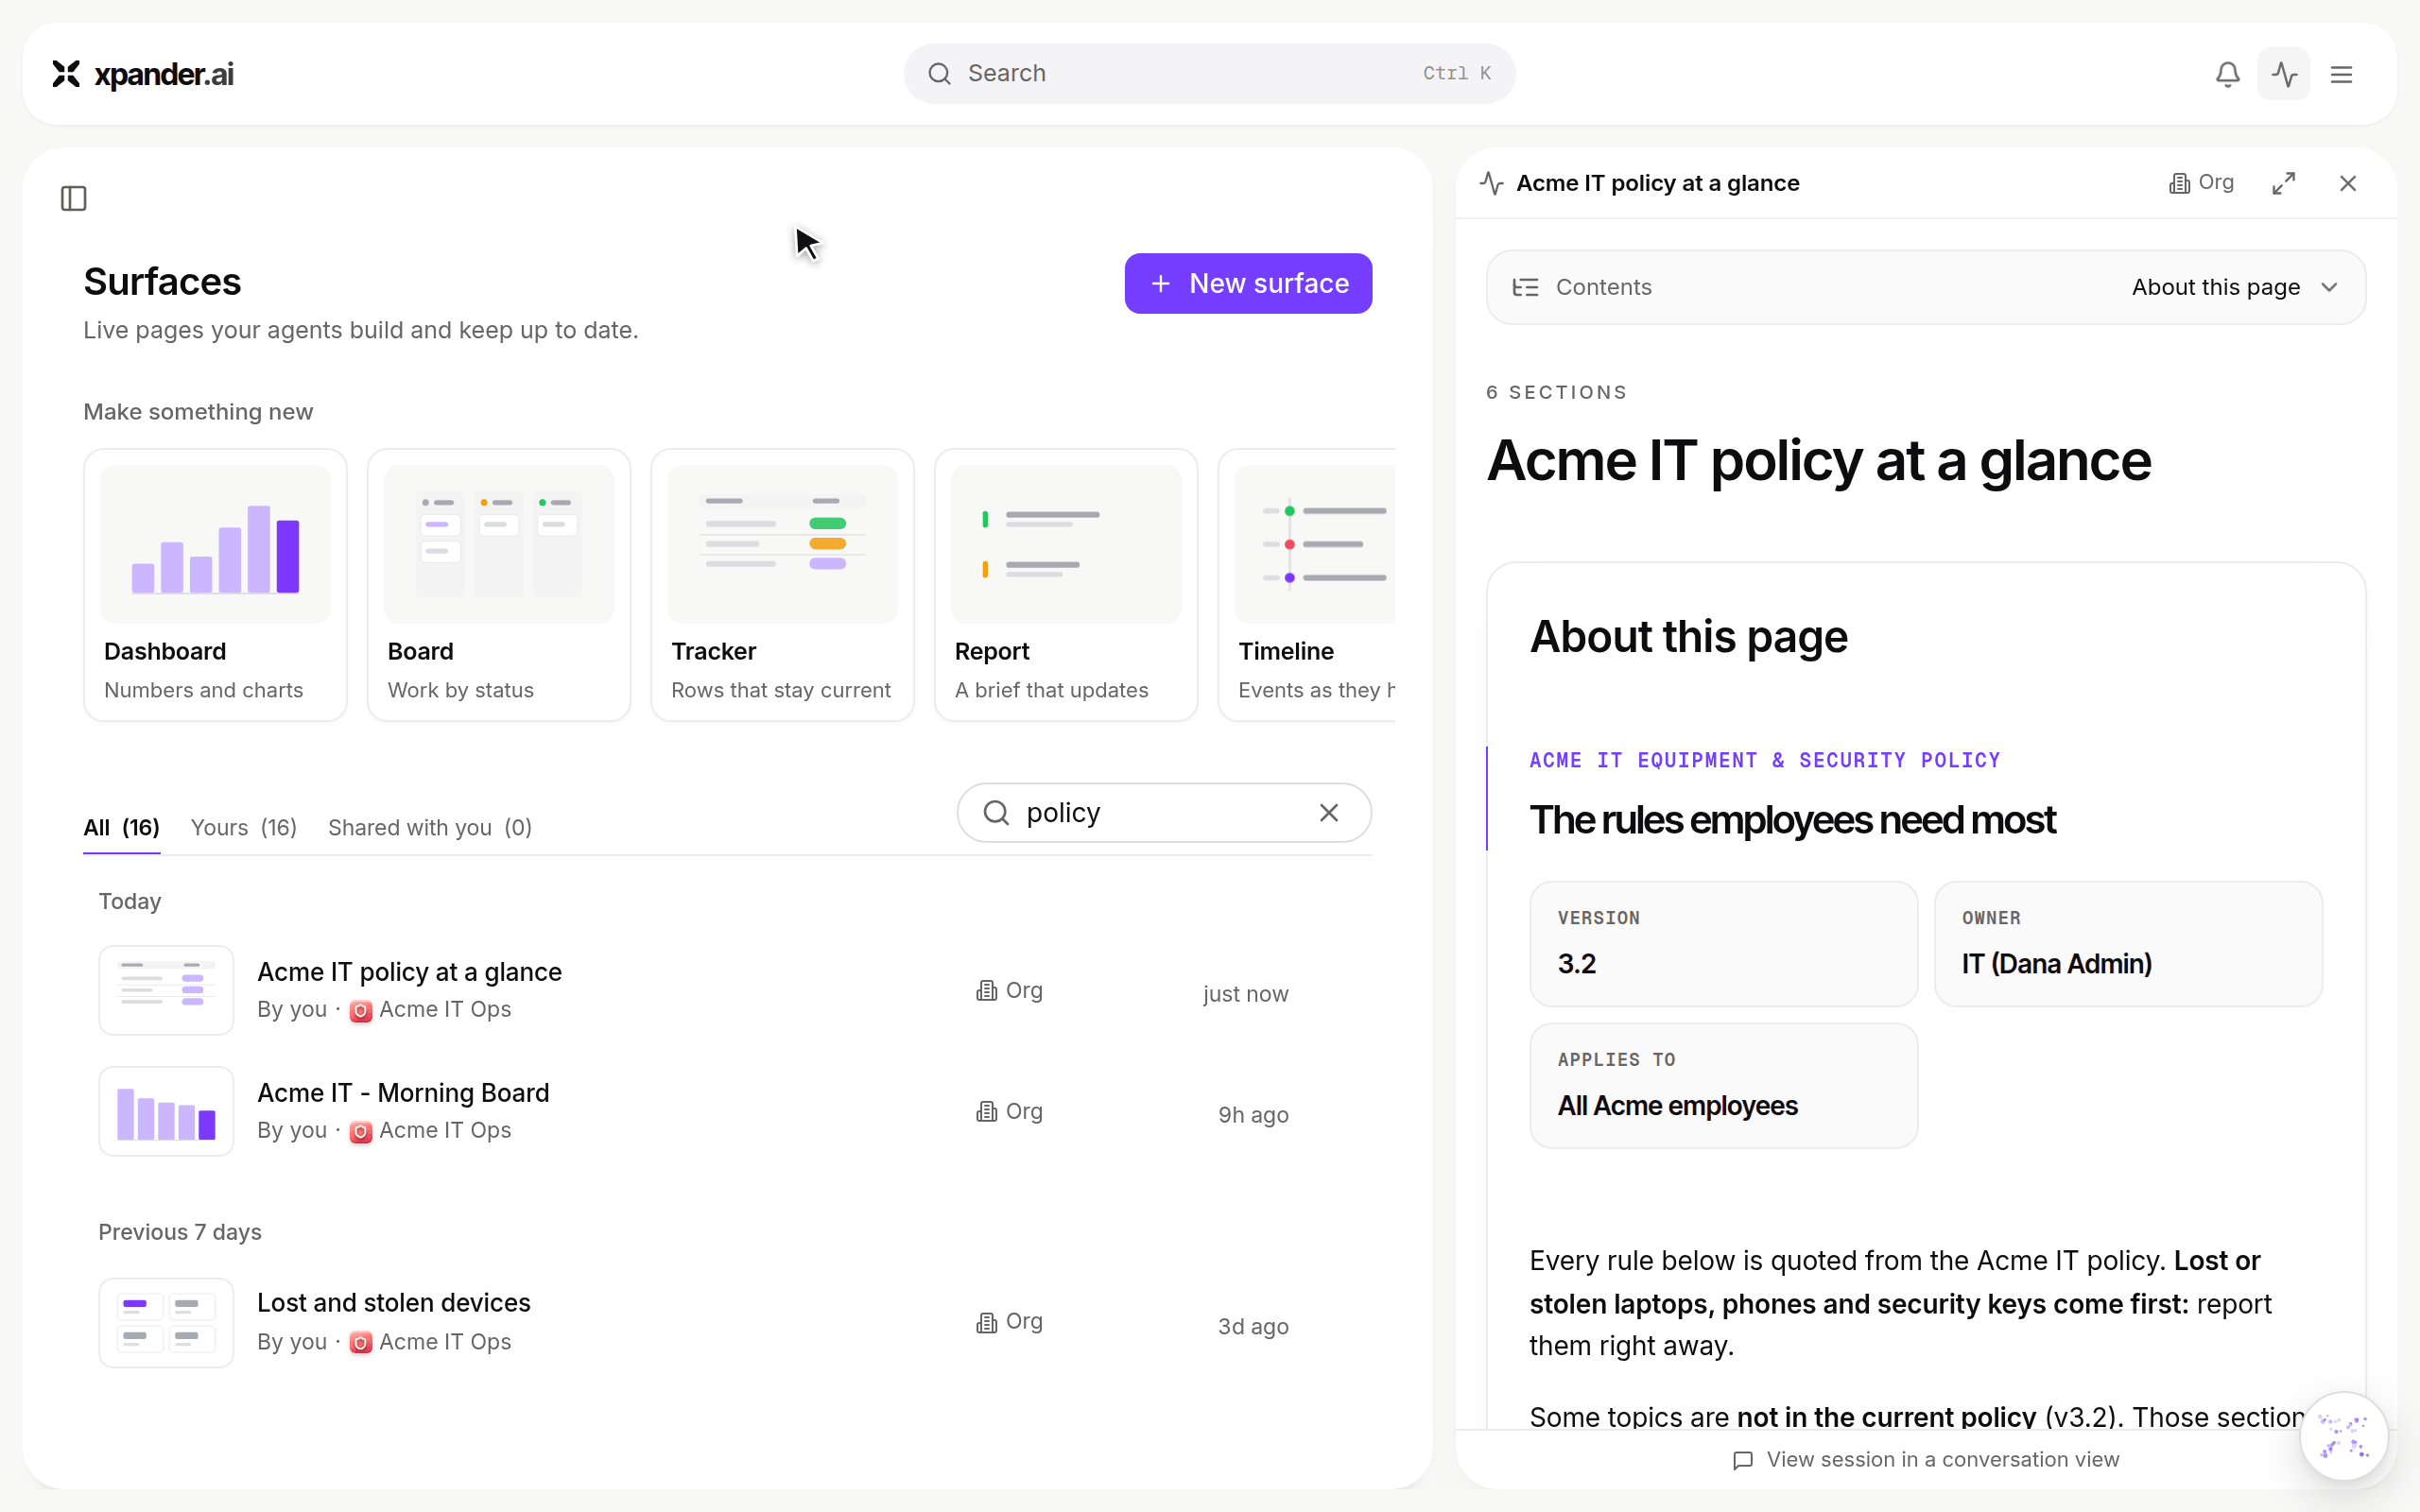
Task: Switch to Shared with you (0) tab
Action: pos(430,828)
